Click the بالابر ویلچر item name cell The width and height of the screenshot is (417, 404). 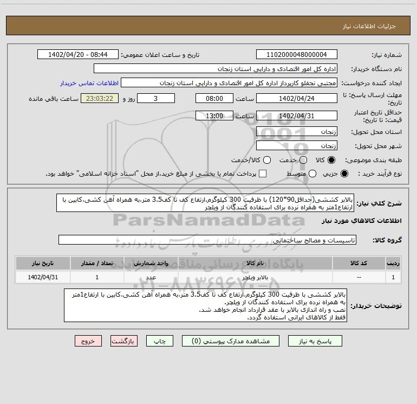point(255,278)
